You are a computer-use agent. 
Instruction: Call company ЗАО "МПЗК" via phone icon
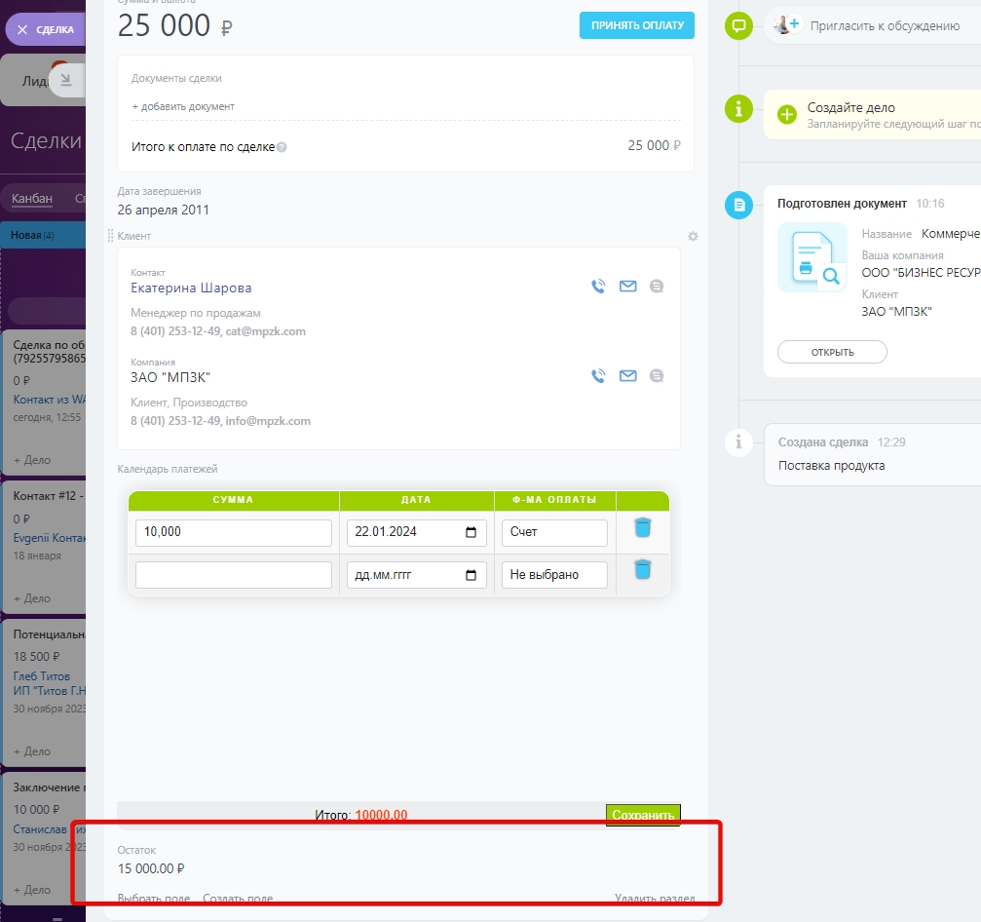tap(598, 375)
